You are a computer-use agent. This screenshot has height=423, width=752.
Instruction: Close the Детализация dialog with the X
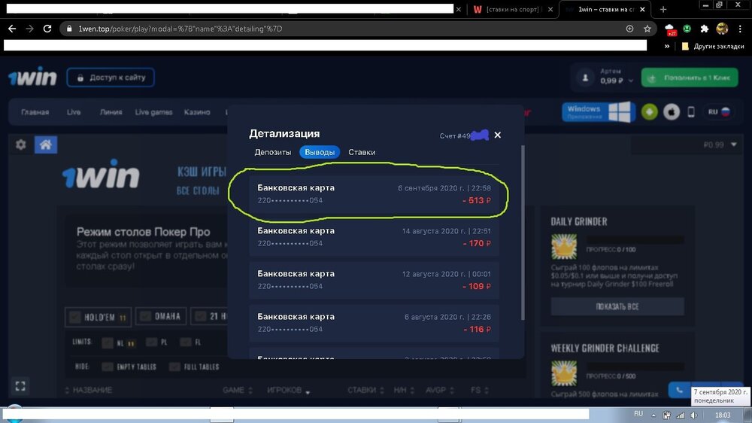point(497,135)
